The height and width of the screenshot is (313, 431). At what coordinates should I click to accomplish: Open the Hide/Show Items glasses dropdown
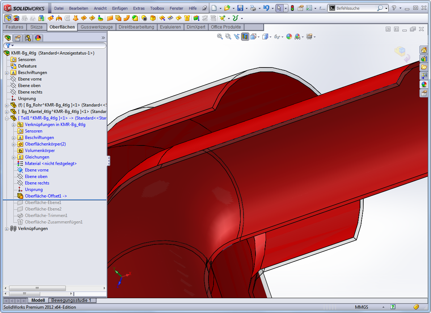click(x=283, y=37)
